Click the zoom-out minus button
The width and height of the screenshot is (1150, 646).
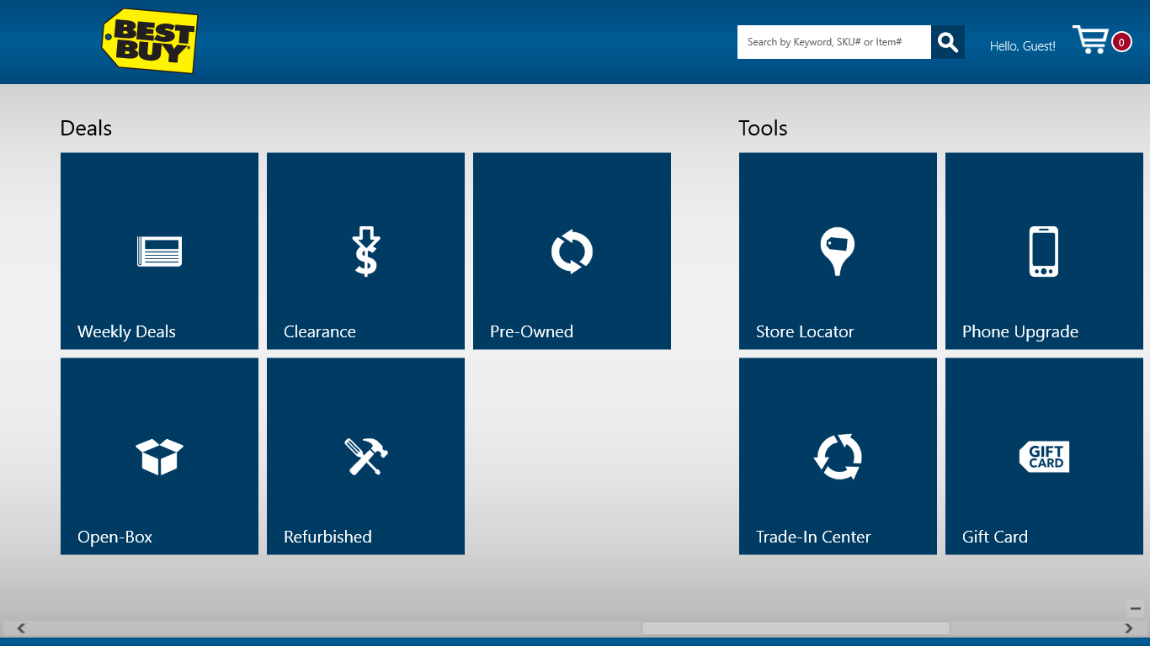(1136, 608)
